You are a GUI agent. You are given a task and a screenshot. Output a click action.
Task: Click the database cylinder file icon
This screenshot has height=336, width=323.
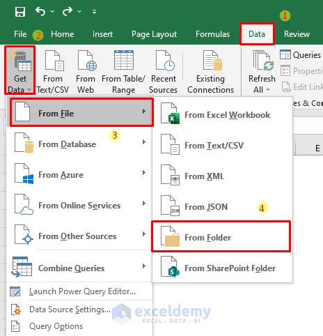pos(24,143)
